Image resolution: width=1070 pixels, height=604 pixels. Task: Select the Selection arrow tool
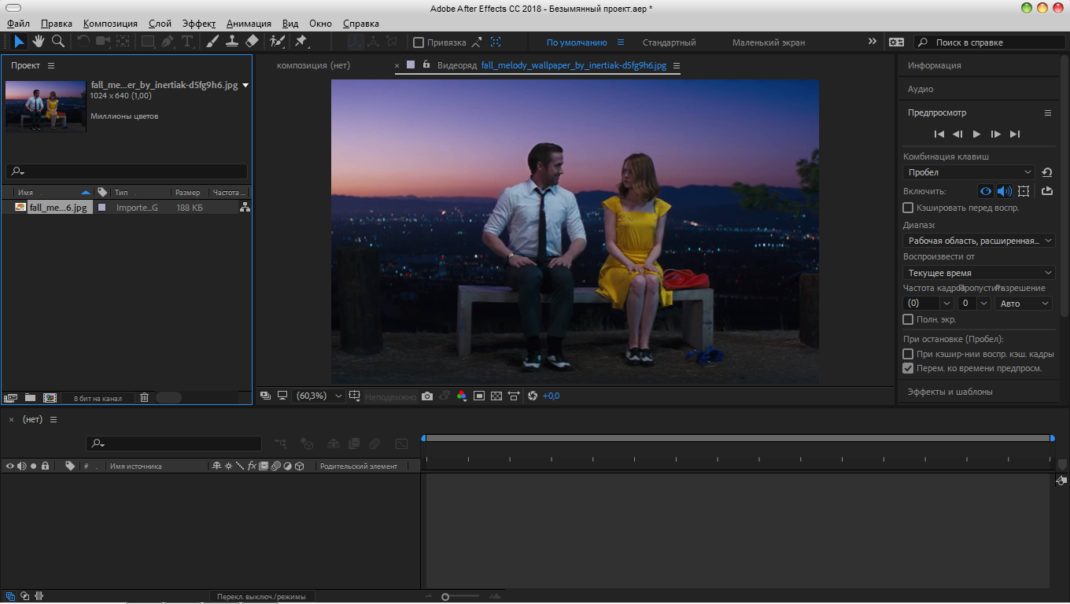pyautogui.click(x=20, y=42)
